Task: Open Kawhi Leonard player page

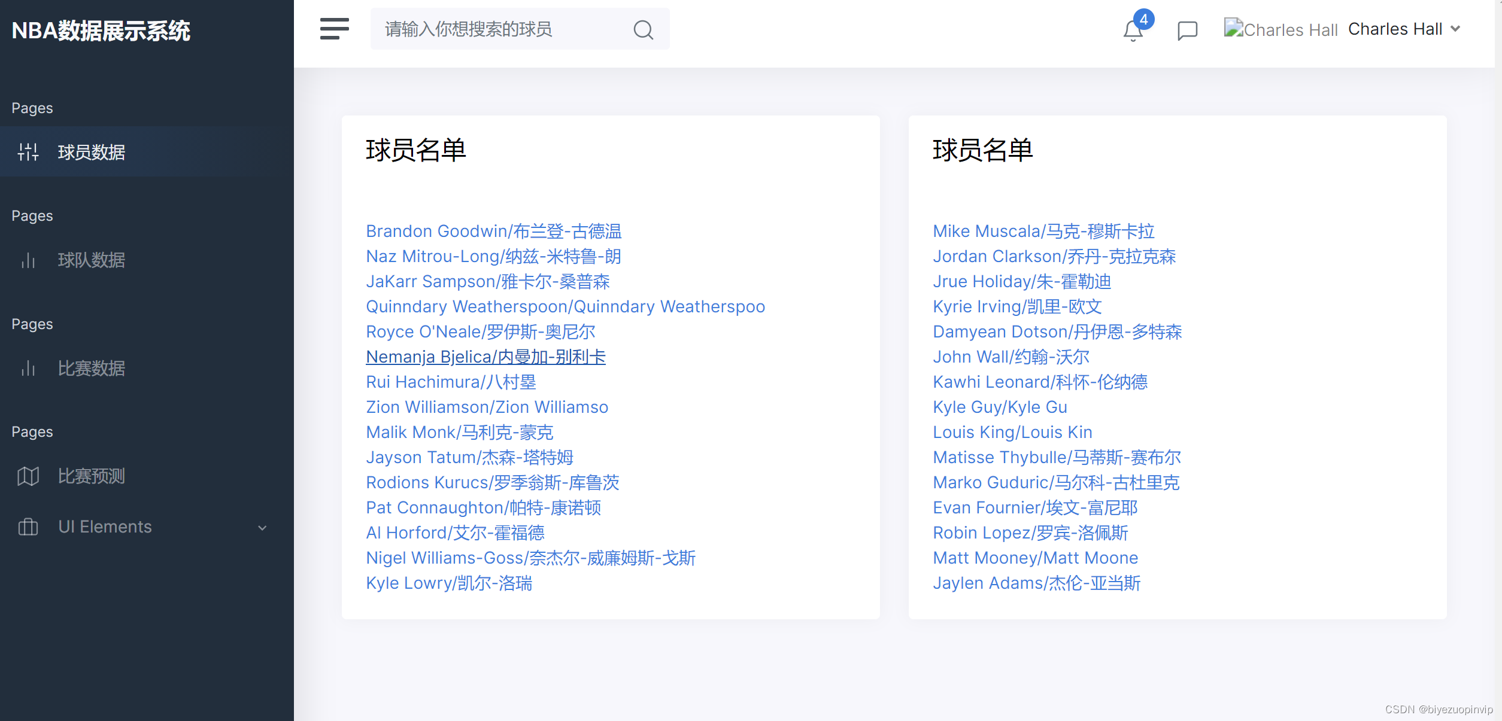Action: [x=1040, y=382]
